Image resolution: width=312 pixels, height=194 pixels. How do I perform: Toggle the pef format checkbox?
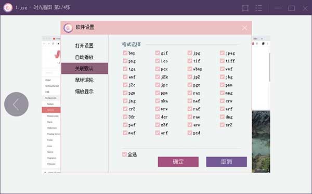pos(125,125)
